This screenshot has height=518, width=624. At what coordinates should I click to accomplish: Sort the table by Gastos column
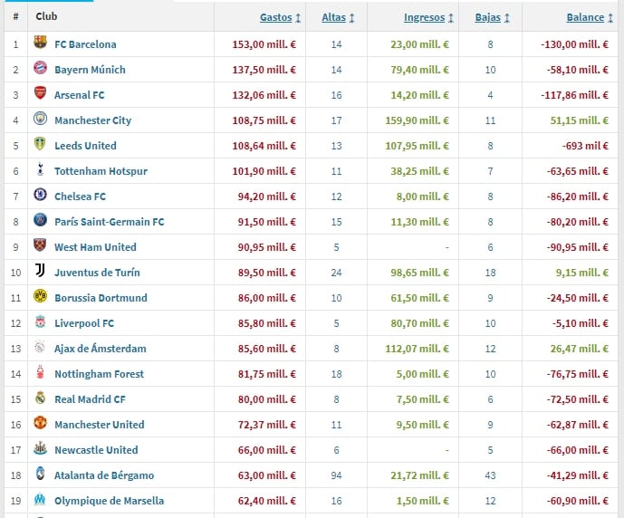pos(280,17)
